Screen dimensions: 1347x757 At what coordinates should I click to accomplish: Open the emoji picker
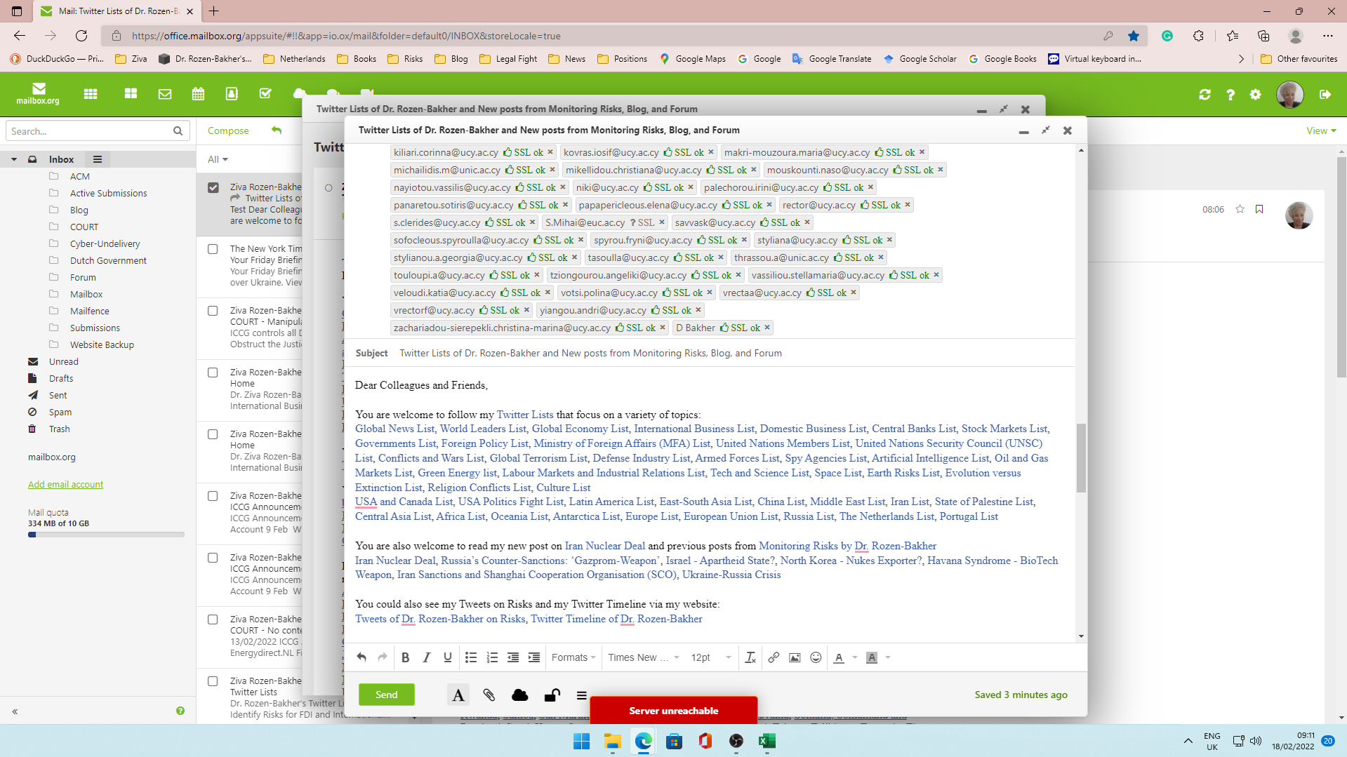tap(816, 657)
